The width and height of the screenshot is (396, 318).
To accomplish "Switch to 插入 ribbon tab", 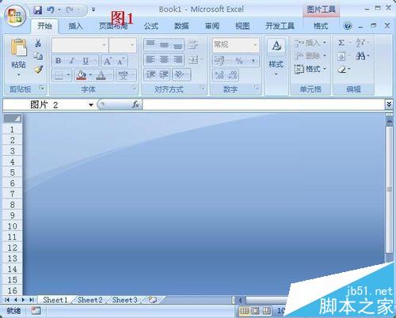I will 75,26.
